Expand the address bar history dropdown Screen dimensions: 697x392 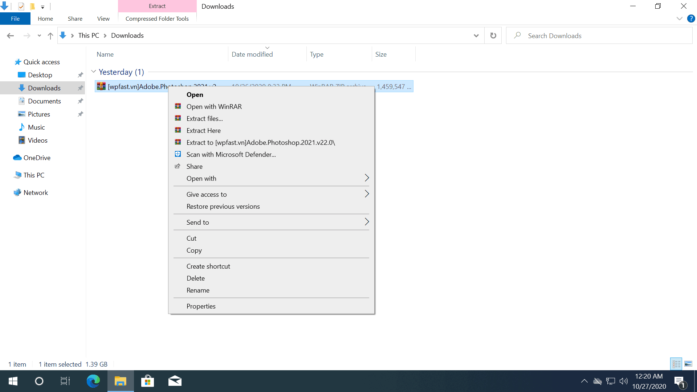pyautogui.click(x=476, y=36)
